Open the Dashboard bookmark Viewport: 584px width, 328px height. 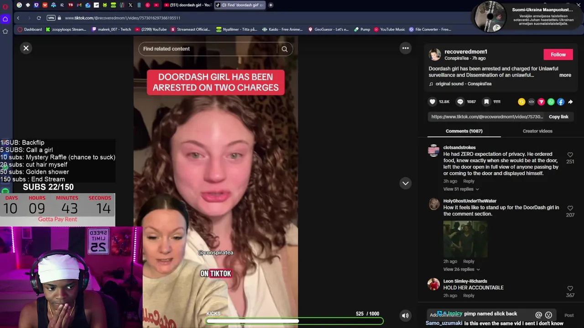click(x=29, y=30)
